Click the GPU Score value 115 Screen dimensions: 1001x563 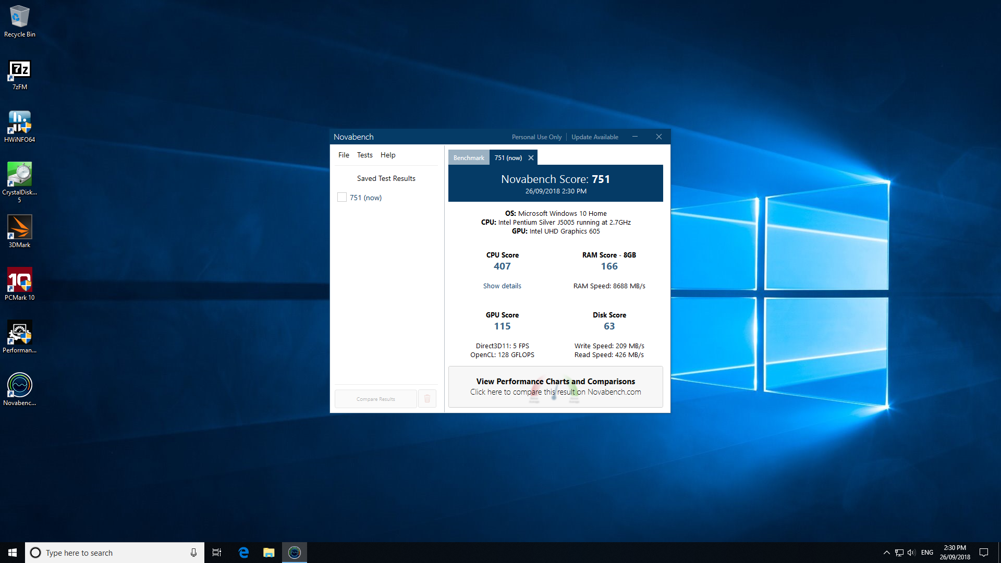click(x=502, y=326)
